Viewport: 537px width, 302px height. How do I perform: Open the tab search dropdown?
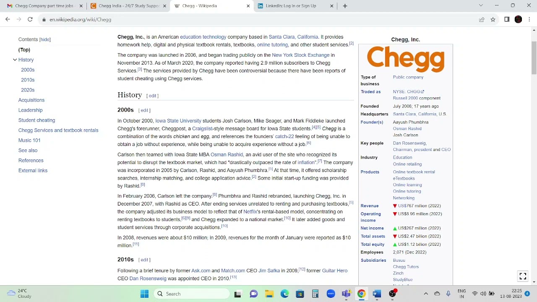(x=481, y=5)
